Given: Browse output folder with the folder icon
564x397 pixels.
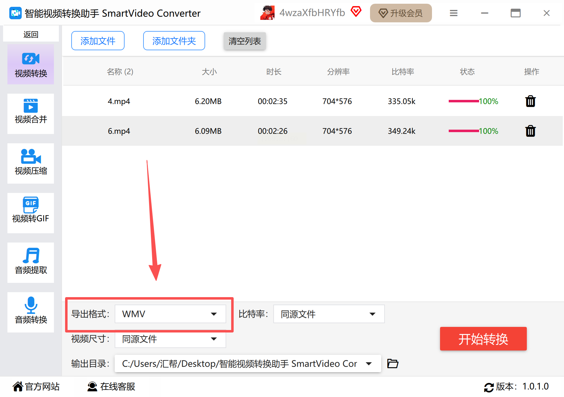Looking at the screenshot, I should click(393, 363).
